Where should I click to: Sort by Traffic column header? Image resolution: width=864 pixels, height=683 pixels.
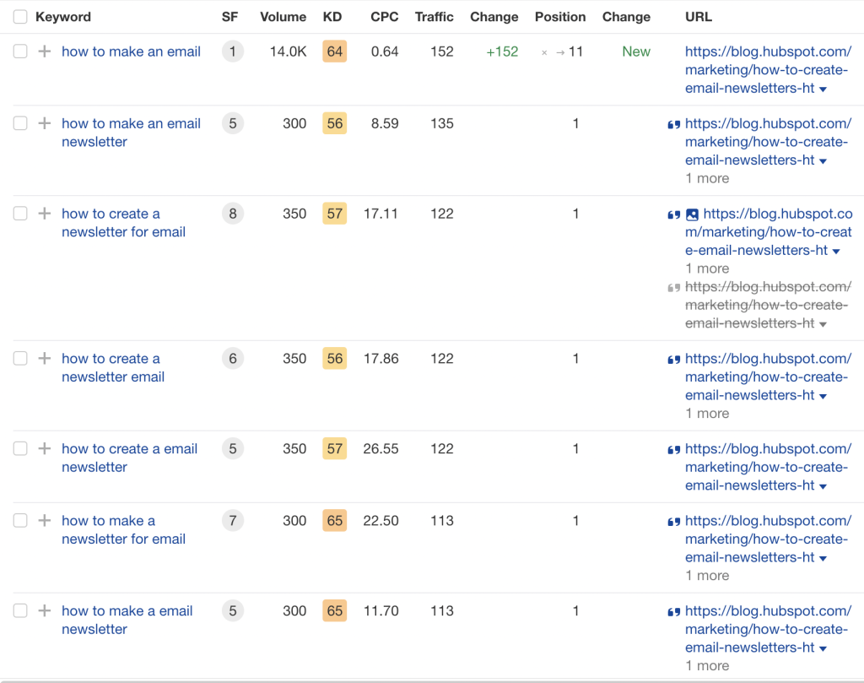[435, 17]
